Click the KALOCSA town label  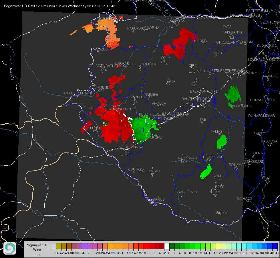click(x=269, y=141)
